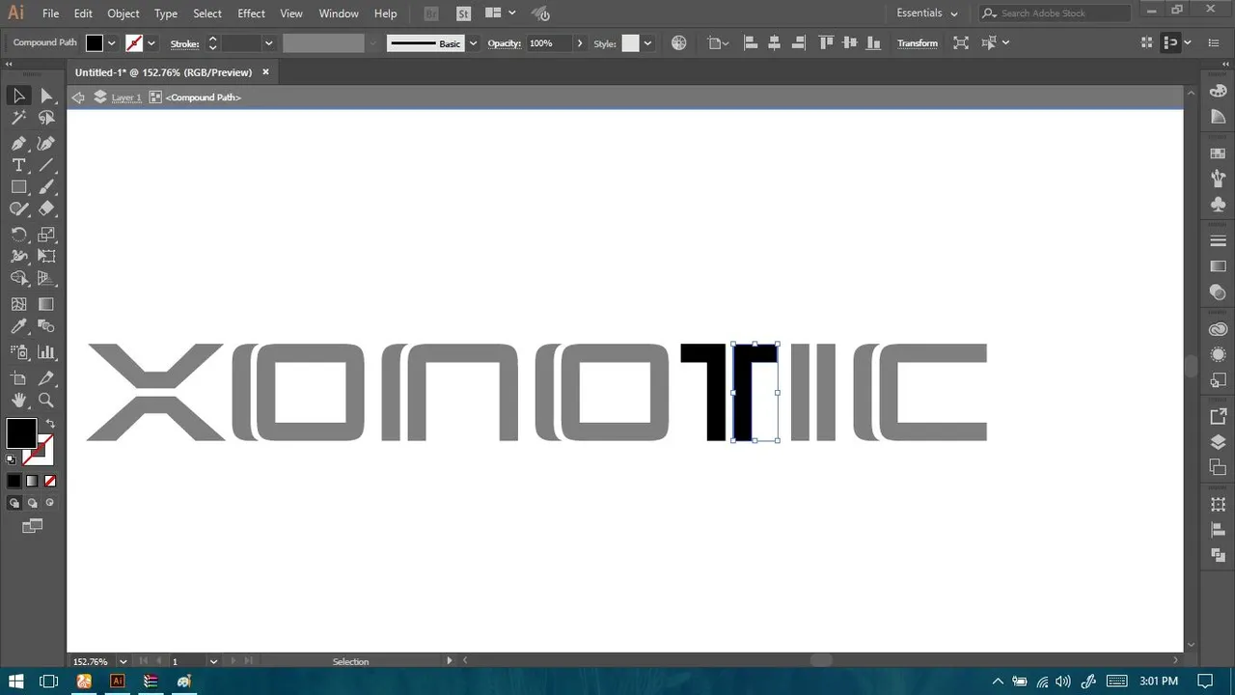Screen dimensions: 1235x695
Task: Select the Paintbrush tool
Action: pos(46,187)
